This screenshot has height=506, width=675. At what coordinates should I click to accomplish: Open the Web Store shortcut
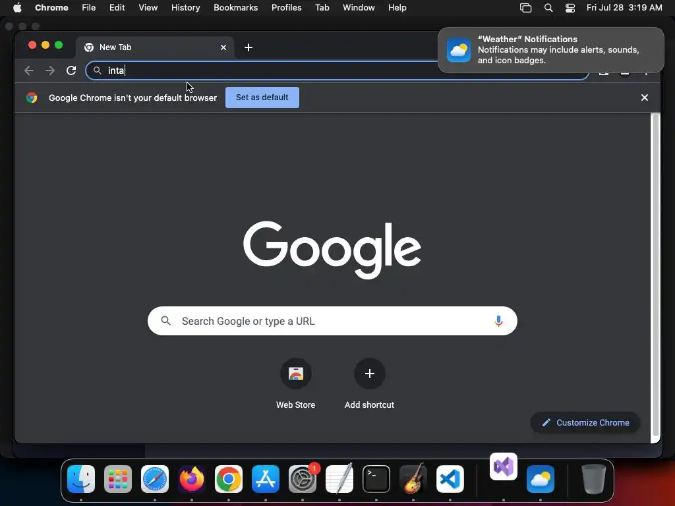coord(296,384)
